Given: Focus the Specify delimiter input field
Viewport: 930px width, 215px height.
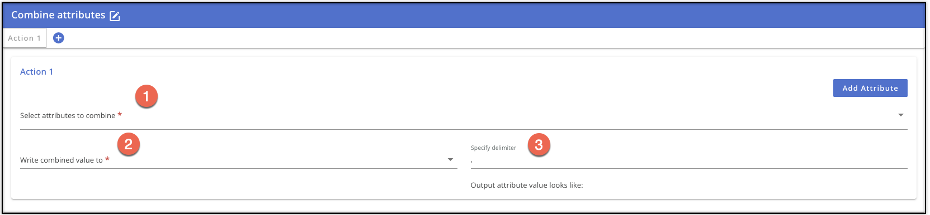Looking at the screenshot, I should [x=689, y=161].
